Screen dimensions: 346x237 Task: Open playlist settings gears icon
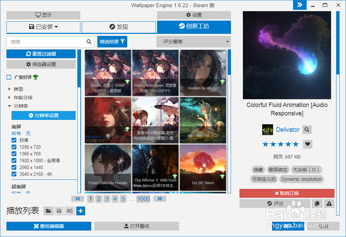pyautogui.click(x=70, y=211)
